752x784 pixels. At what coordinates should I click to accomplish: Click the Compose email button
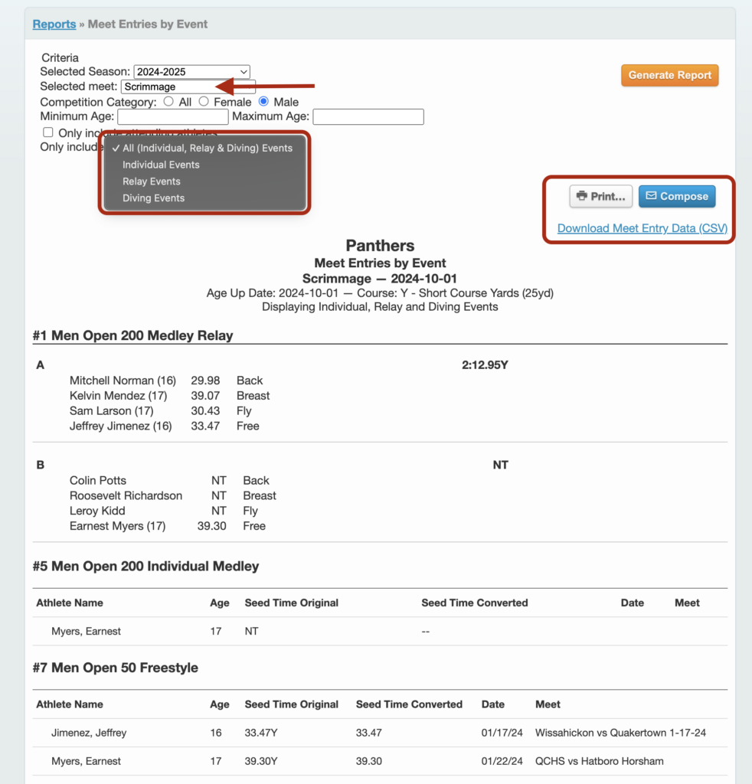677,196
